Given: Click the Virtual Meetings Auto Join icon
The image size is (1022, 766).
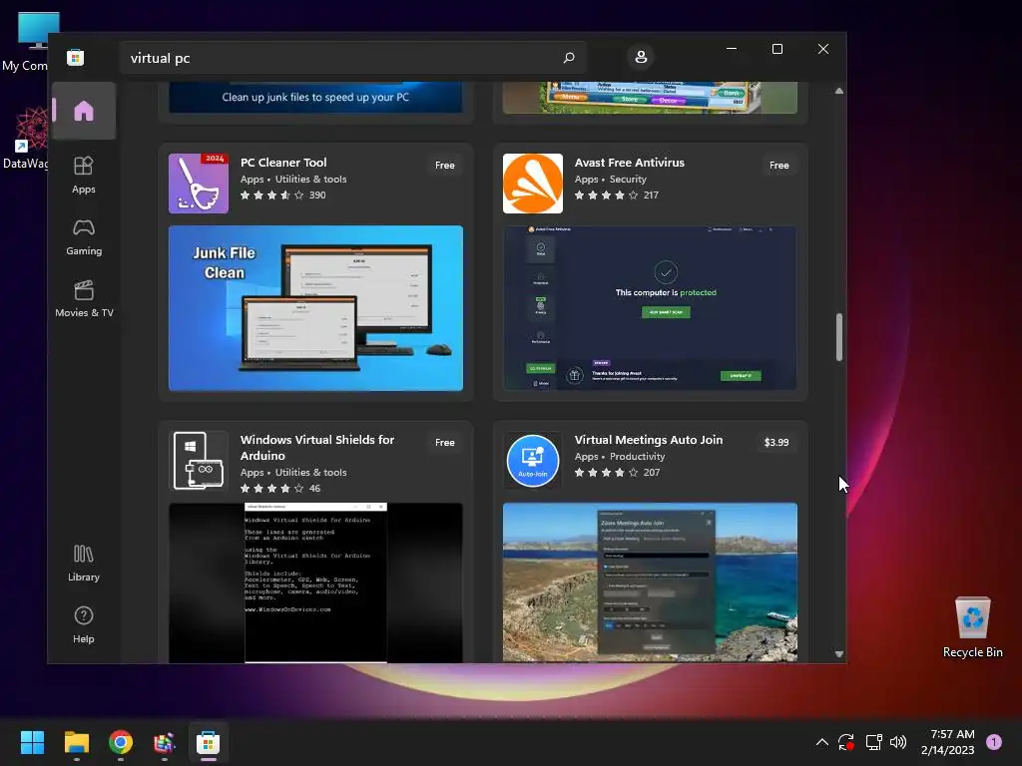Looking at the screenshot, I should [533, 461].
